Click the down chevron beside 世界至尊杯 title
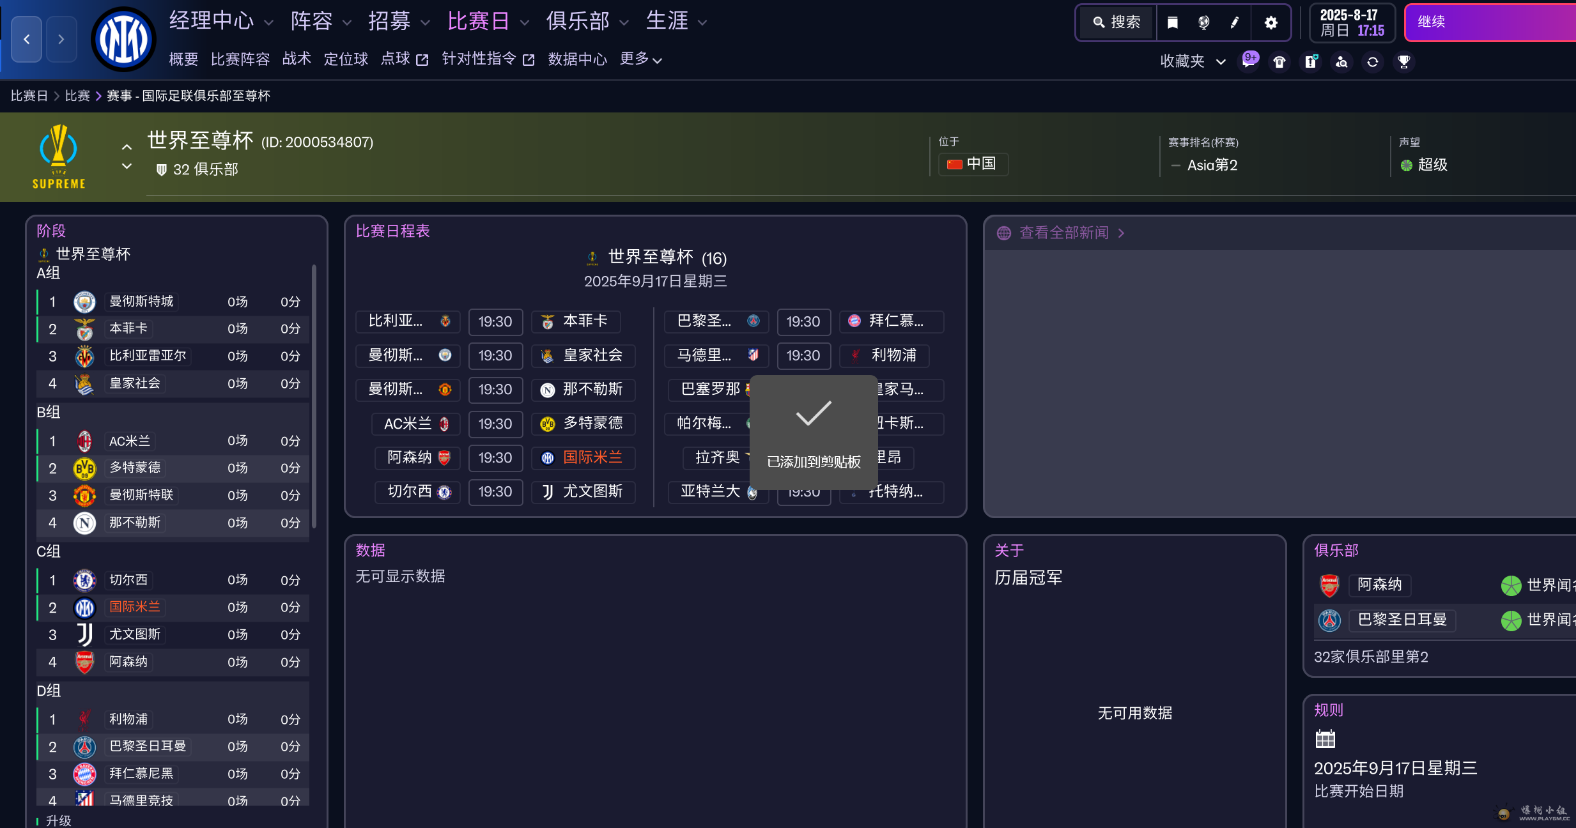The width and height of the screenshot is (1576, 828). tap(127, 166)
